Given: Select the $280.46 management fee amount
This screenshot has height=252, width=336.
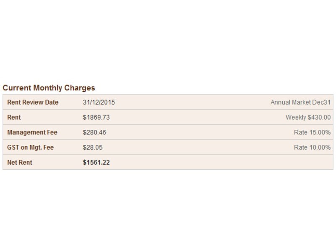Looking at the screenshot, I should pos(94,132).
